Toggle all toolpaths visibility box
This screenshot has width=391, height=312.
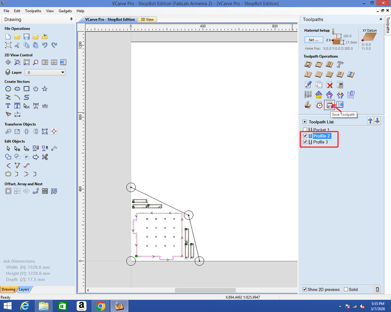point(304,122)
